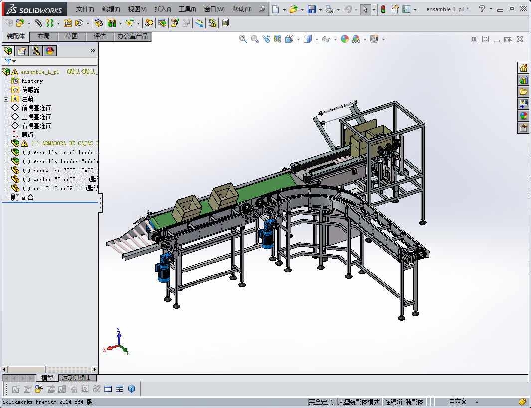Collapse the feature tree panel with double chevron

pyautogui.click(x=93, y=50)
